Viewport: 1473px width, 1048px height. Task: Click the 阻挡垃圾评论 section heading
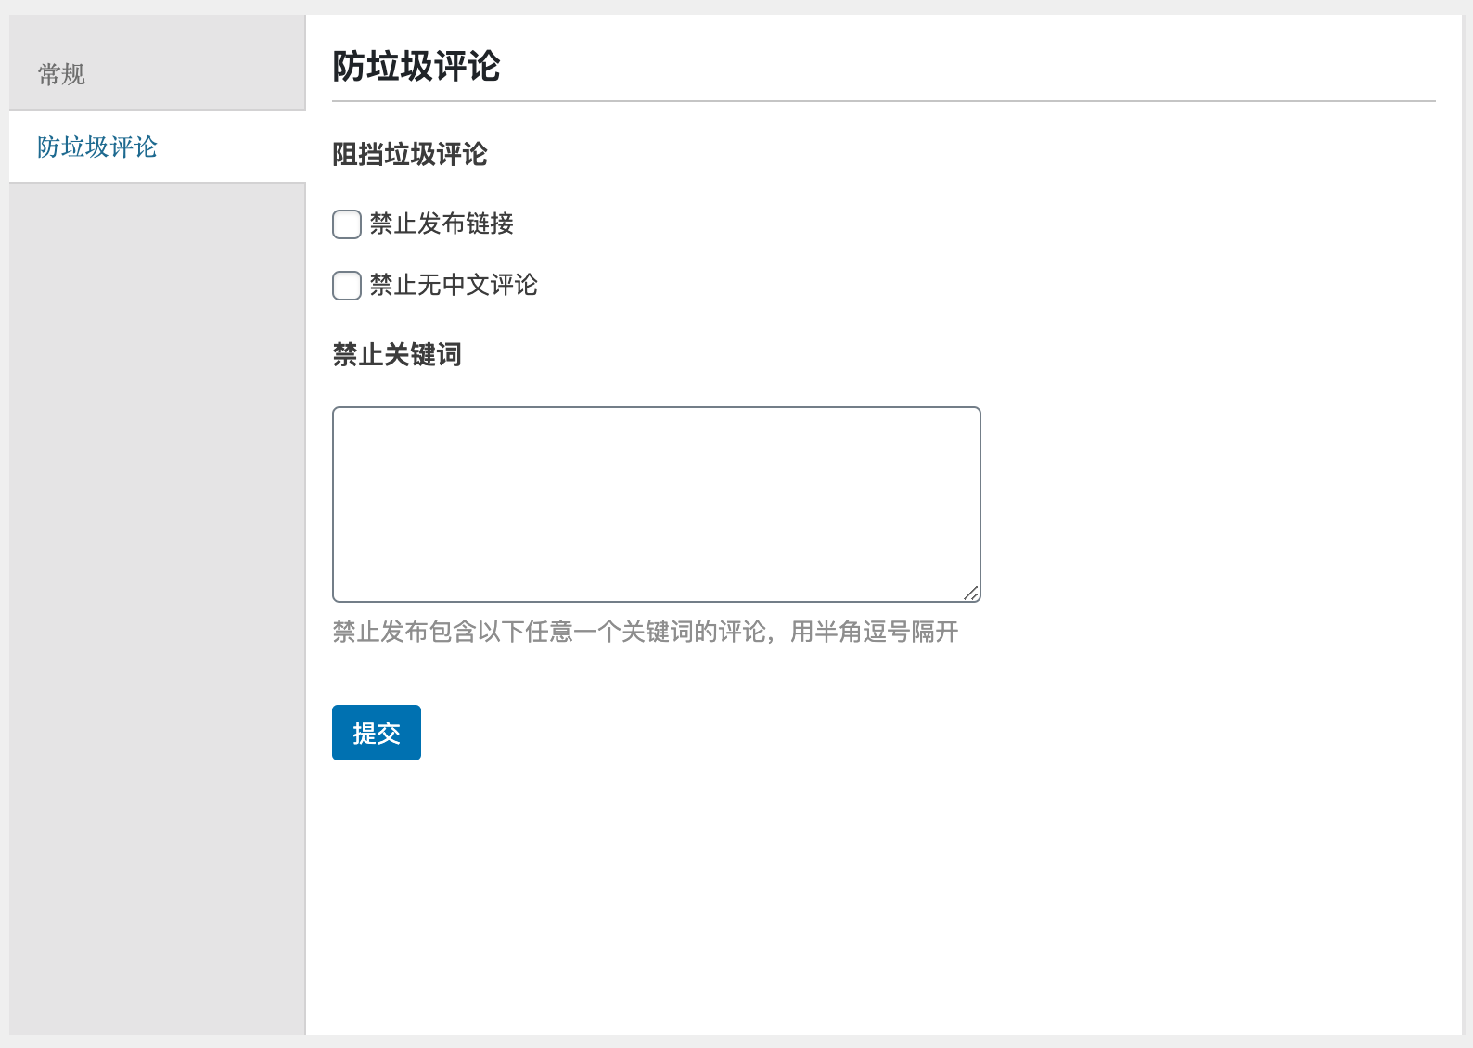pos(410,154)
